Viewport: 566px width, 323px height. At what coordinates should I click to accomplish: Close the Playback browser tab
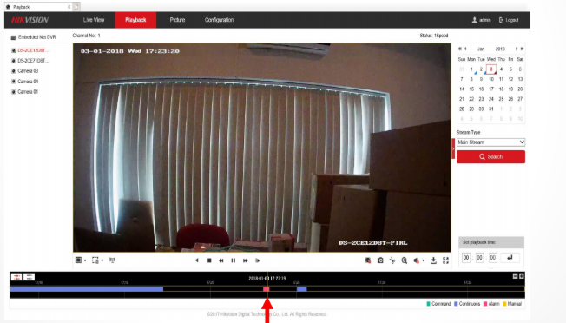pos(69,7)
